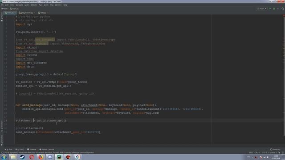
Task: Click the UTF-8 encoding selector
Action: pyautogui.click(x=264, y=153)
